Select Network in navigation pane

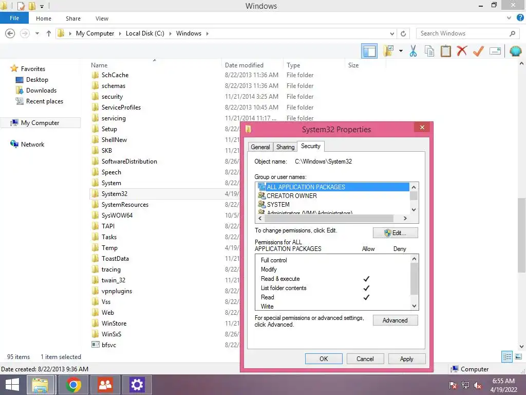tap(32, 144)
